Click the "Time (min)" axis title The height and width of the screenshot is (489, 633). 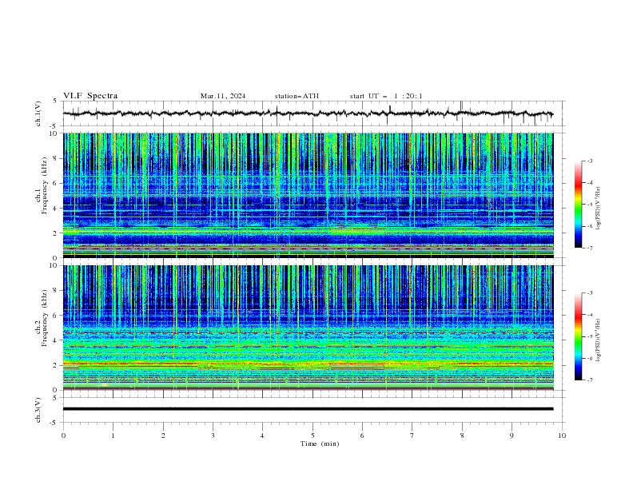320,443
